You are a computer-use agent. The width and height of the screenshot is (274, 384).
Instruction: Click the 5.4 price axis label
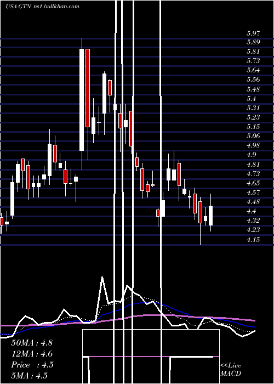pos(251,99)
